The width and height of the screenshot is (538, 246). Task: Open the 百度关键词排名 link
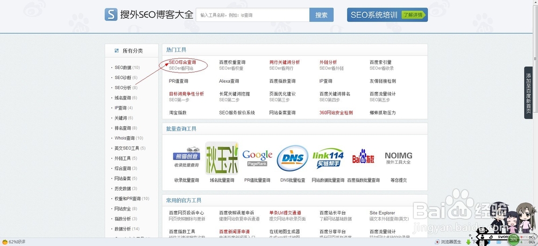(x=335, y=94)
